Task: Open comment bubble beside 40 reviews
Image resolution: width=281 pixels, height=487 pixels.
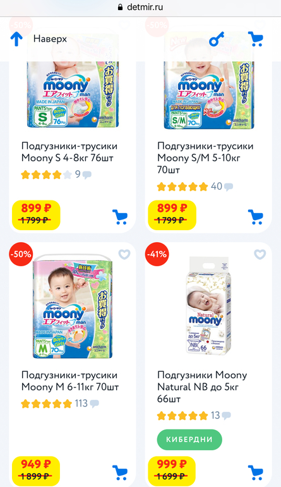Action: coord(229,187)
